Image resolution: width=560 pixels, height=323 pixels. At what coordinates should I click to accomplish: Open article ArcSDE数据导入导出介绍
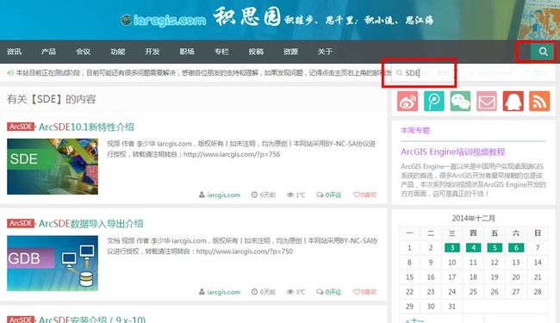[x=90, y=224]
